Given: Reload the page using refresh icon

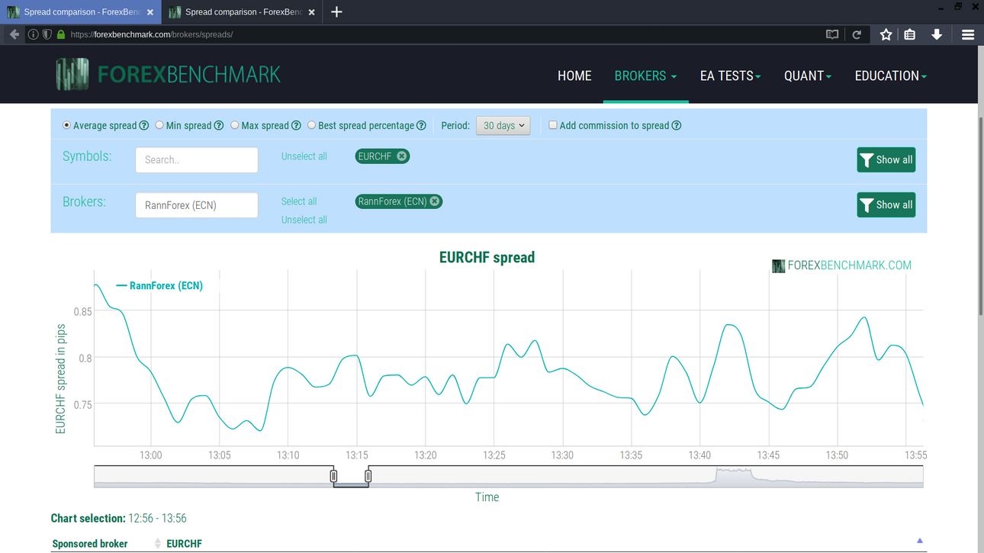Looking at the screenshot, I should pos(857,34).
